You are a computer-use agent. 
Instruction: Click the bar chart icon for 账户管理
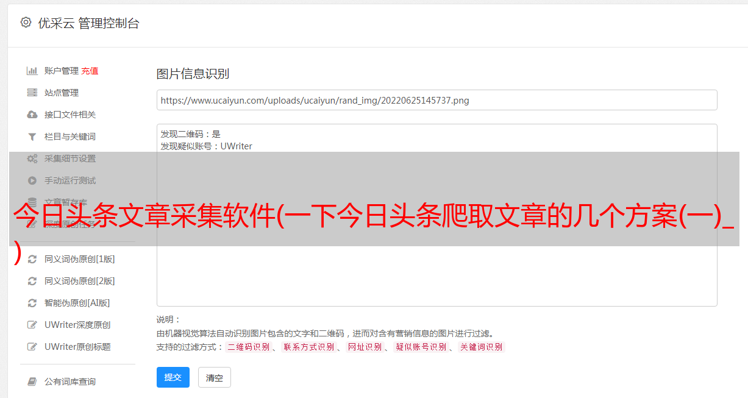(x=32, y=71)
